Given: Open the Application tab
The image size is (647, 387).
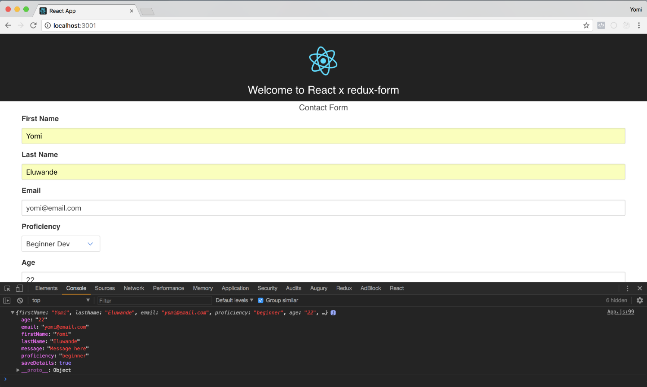Looking at the screenshot, I should coord(235,288).
